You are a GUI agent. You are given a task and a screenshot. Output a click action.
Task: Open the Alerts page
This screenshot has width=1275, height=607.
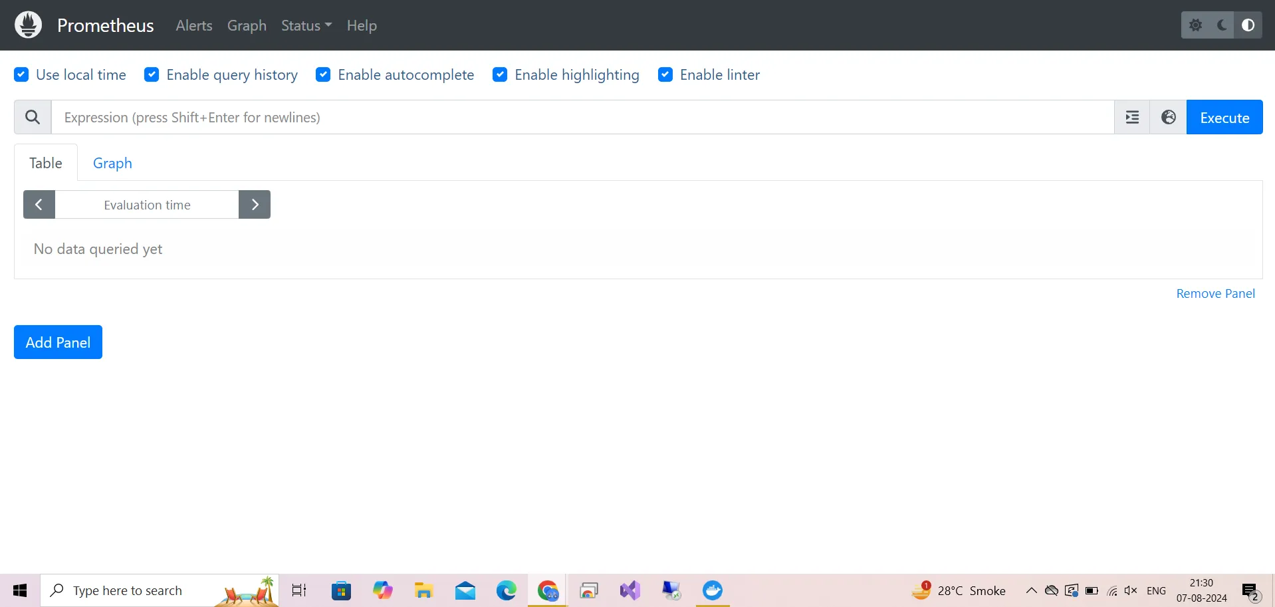(x=193, y=25)
